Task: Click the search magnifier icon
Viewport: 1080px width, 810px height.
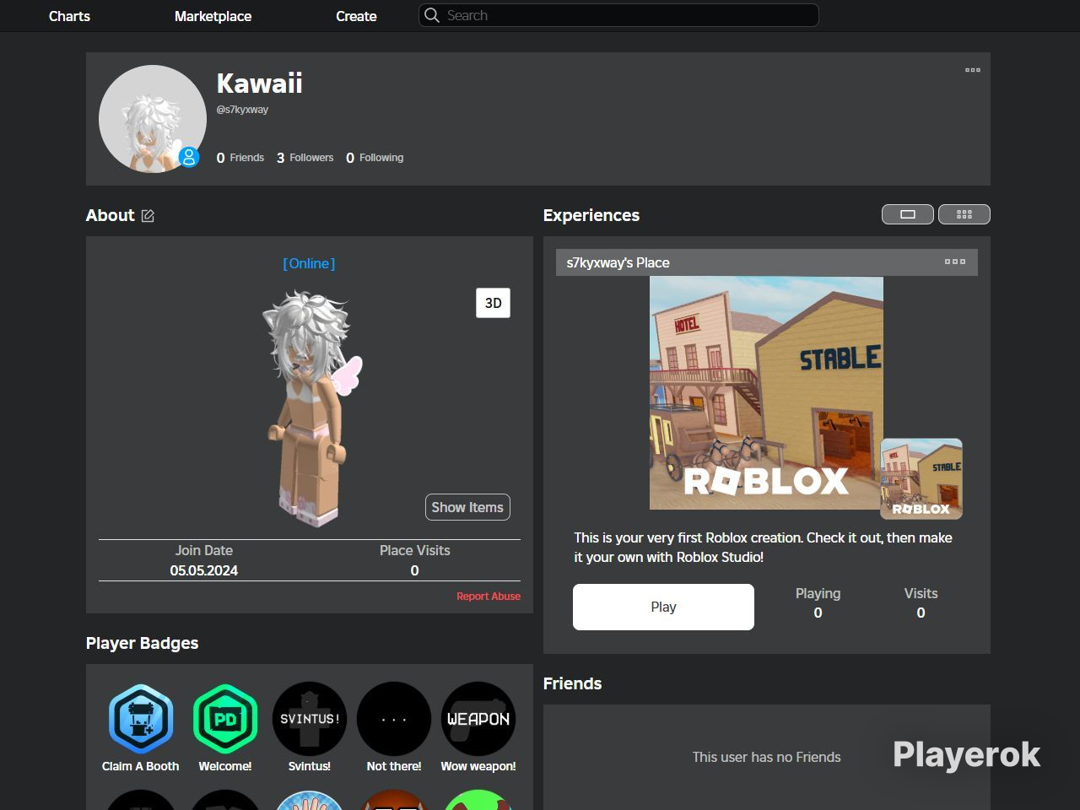Action: (x=432, y=15)
